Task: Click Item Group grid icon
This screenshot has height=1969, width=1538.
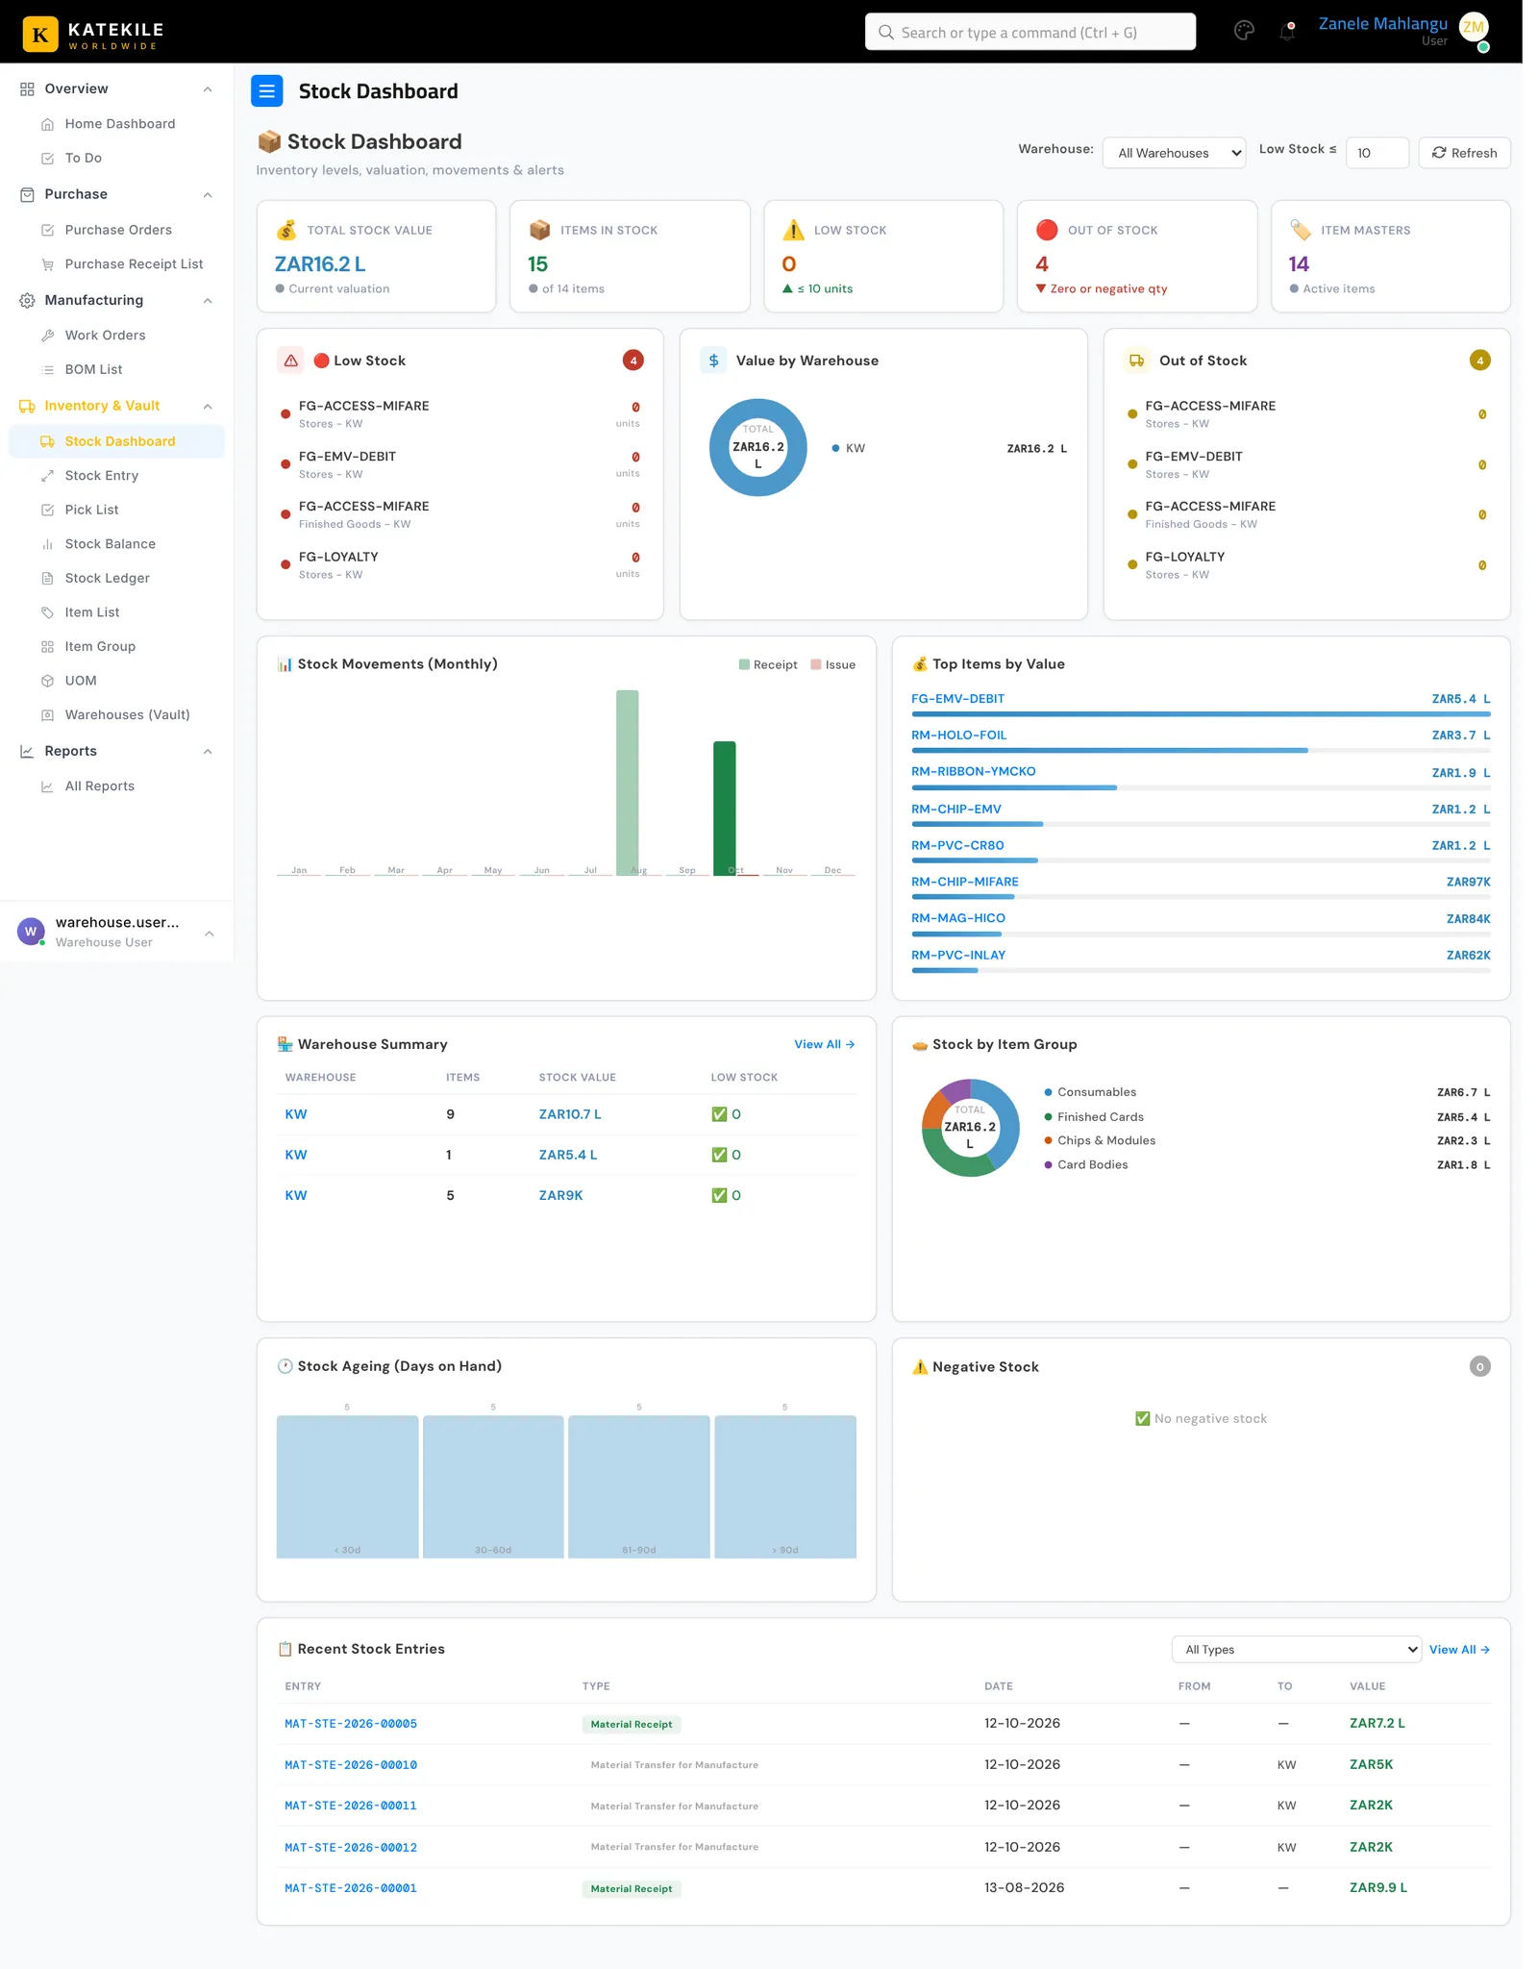Action: click(47, 646)
